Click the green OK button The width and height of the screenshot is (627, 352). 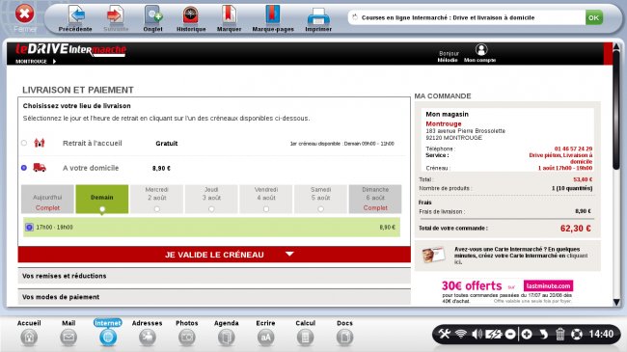594,17
